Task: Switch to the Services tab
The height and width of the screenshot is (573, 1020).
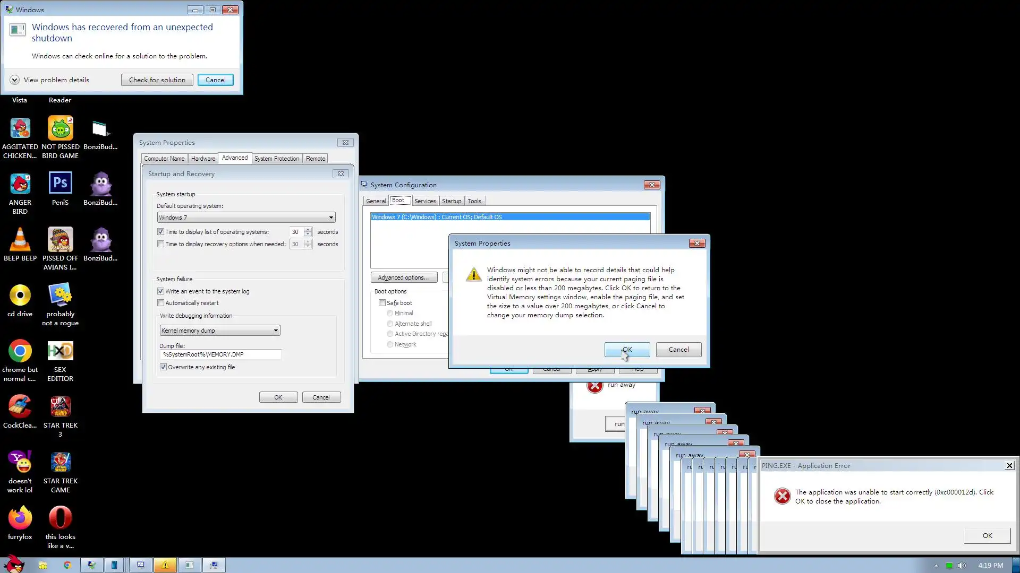Action: point(424,201)
